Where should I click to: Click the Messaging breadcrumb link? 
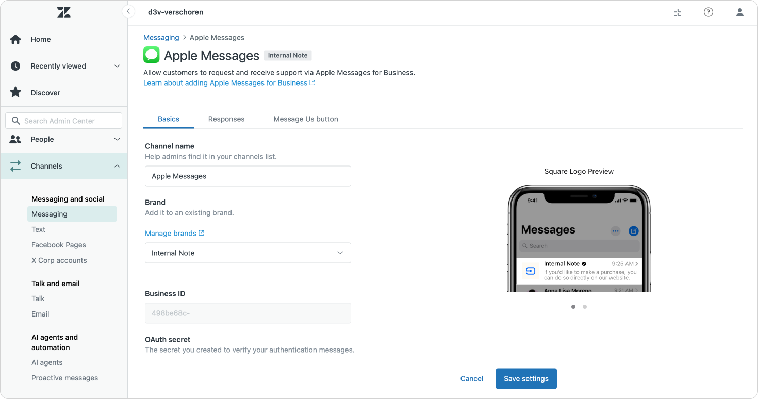pos(161,38)
